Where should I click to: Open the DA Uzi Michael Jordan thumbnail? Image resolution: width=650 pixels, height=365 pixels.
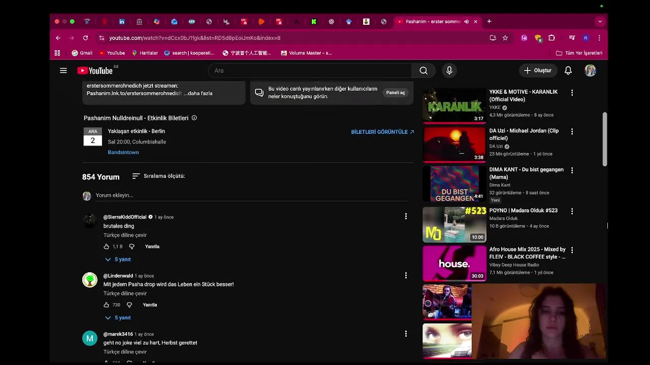click(454, 144)
